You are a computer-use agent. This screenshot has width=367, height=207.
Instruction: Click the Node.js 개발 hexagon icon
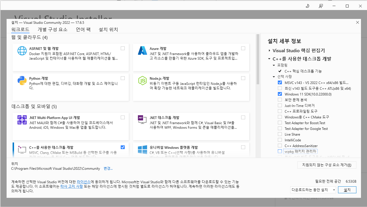tap(142, 81)
